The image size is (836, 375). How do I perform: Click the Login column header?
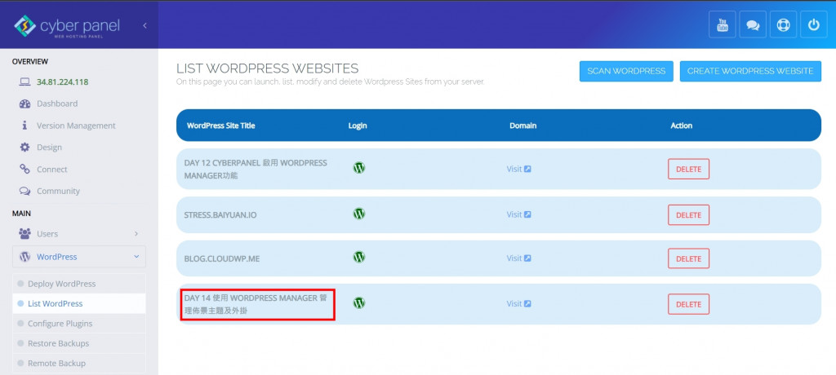pyautogui.click(x=358, y=126)
